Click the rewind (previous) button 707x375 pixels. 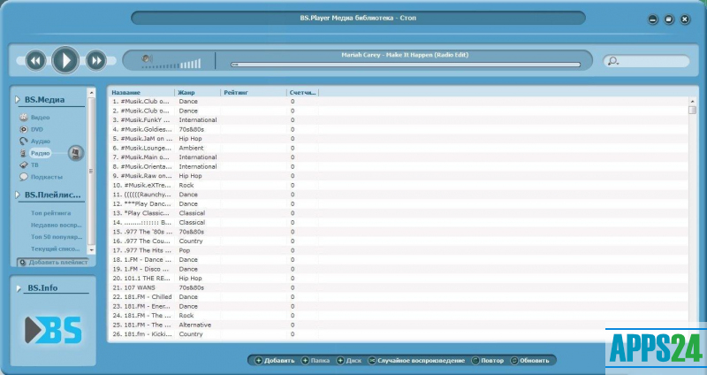click(x=34, y=60)
